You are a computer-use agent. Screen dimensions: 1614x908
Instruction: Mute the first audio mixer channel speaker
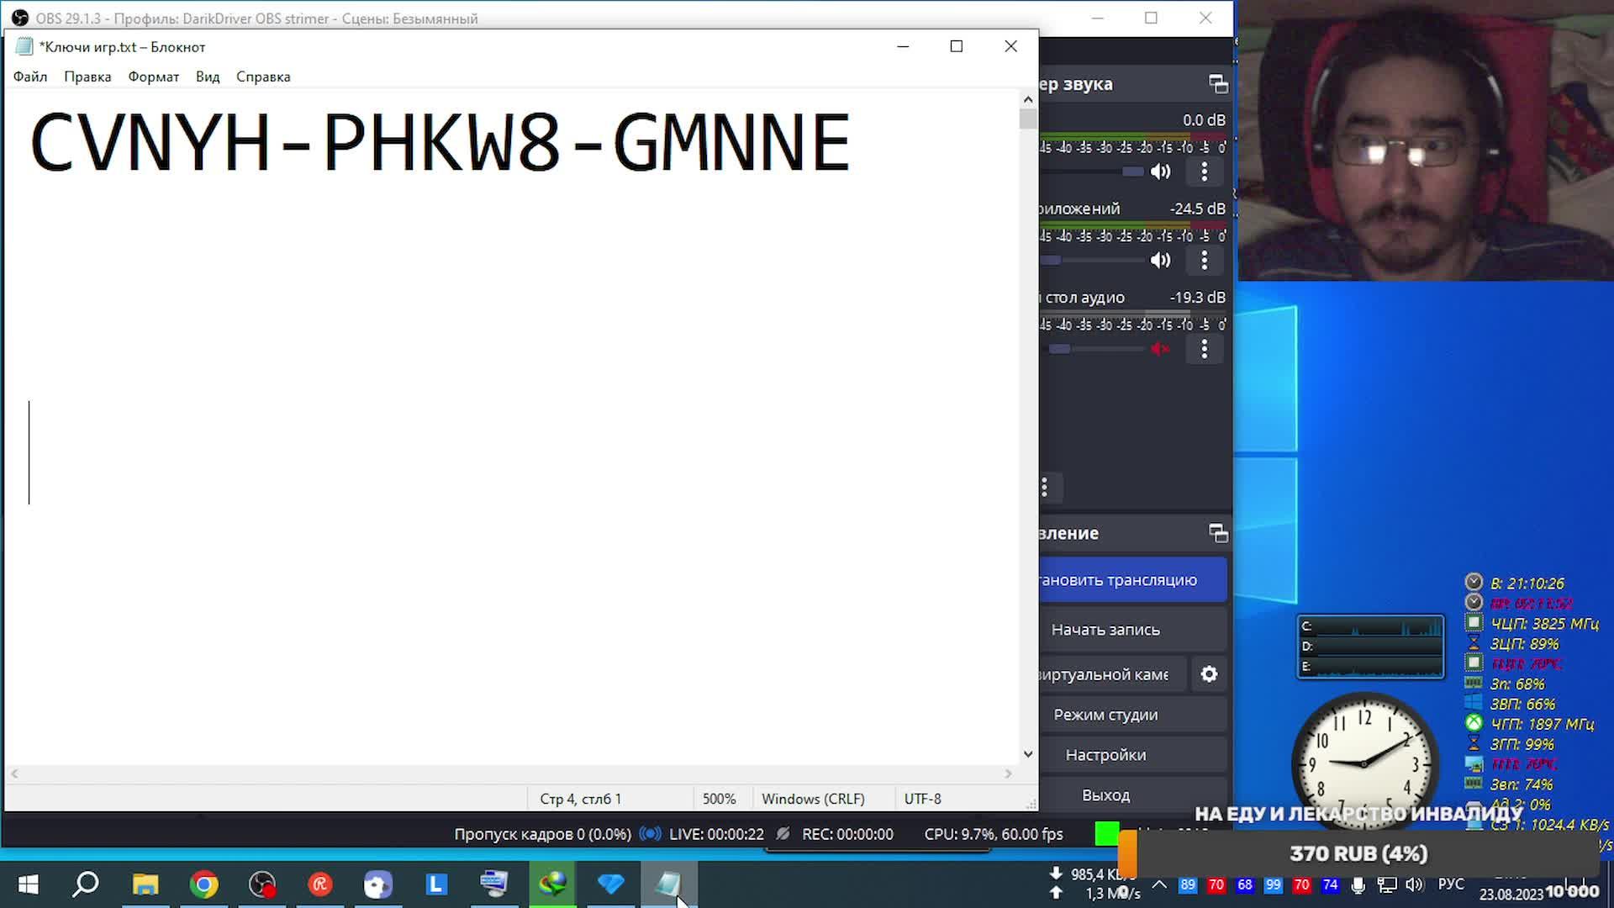point(1160,172)
